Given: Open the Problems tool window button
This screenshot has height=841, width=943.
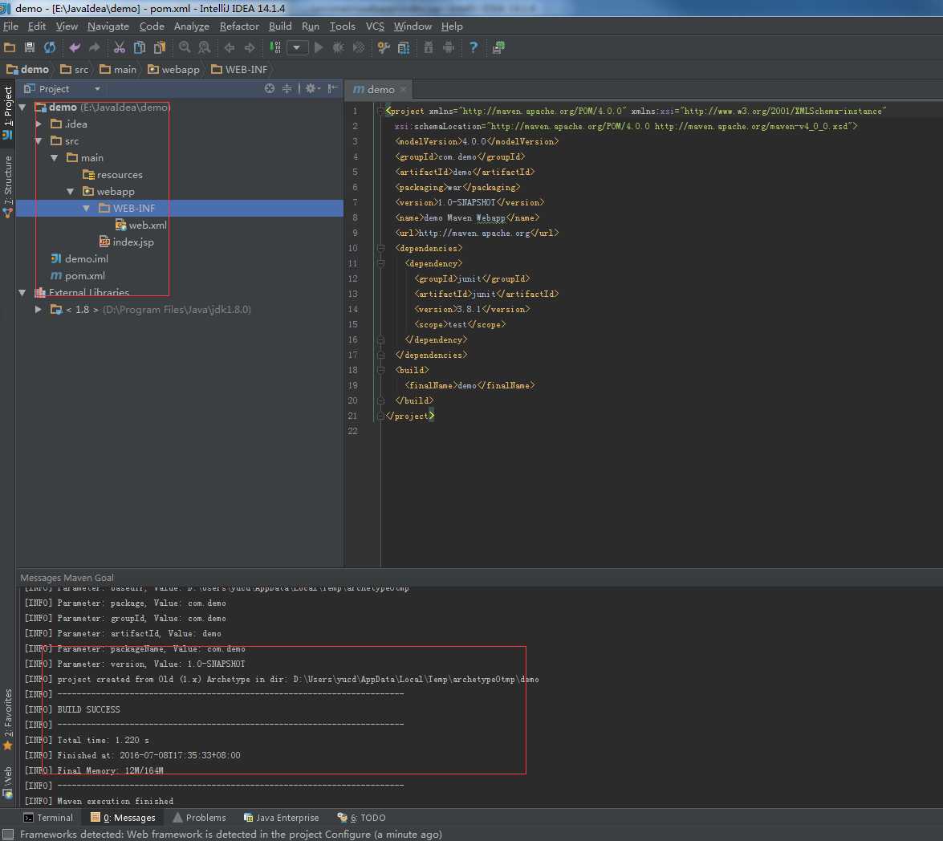Looking at the screenshot, I should tap(199, 818).
